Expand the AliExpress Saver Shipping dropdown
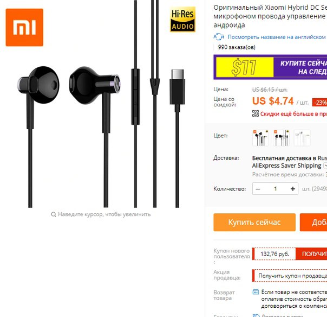 pos(325,166)
